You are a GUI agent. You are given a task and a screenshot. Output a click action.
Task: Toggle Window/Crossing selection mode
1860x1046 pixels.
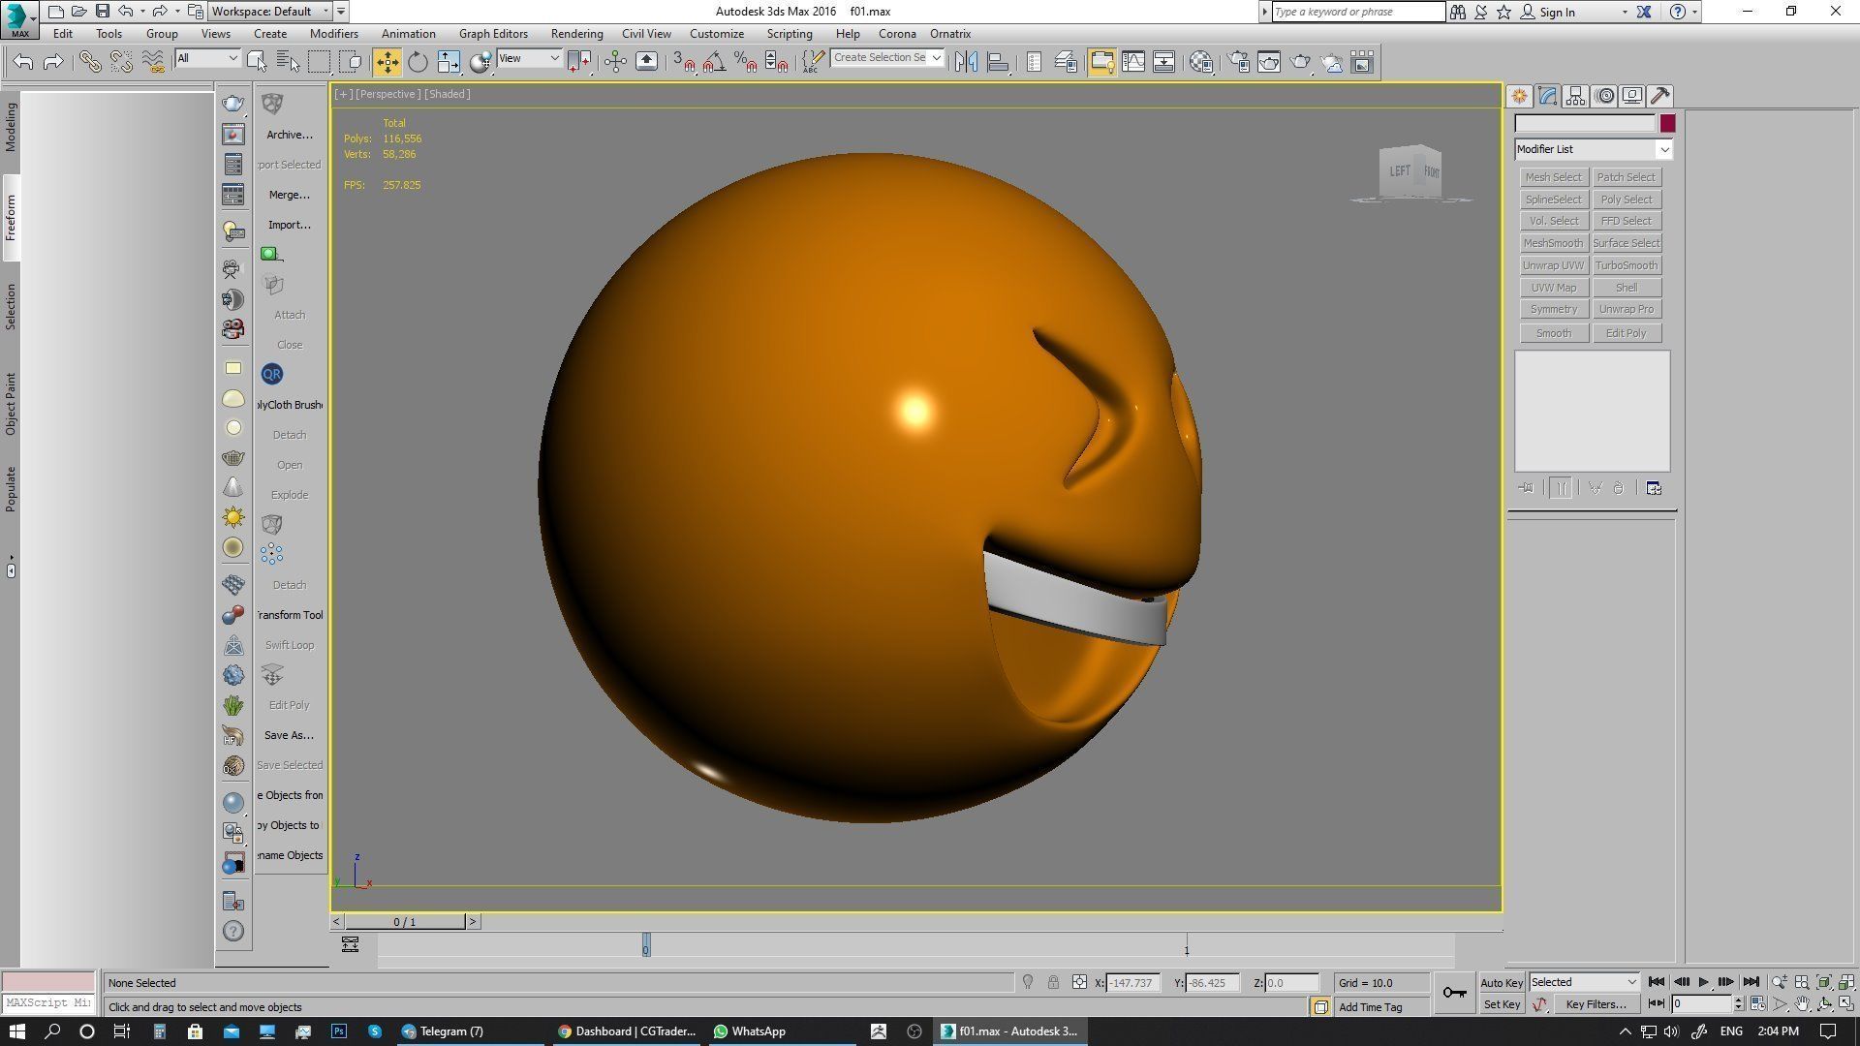(x=351, y=62)
